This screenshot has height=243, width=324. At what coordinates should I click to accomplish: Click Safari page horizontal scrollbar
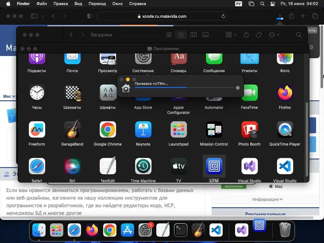(157, 218)
